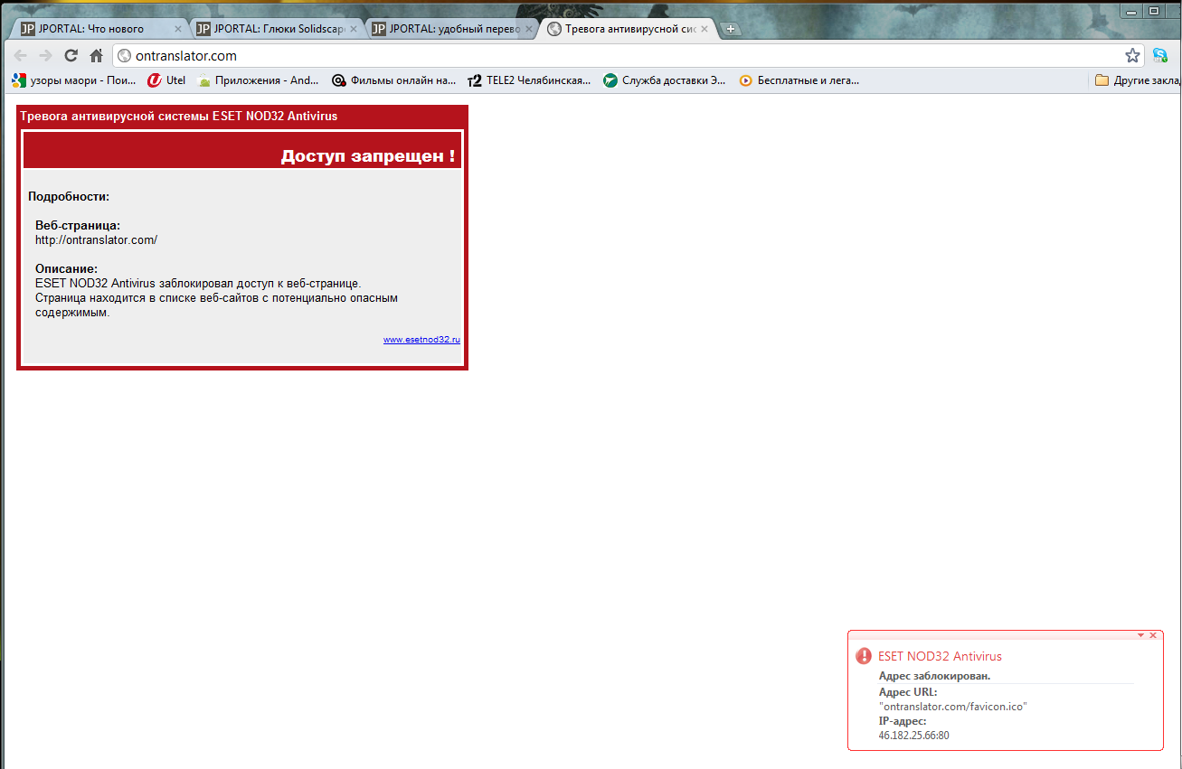Open the 'узоры маори' bookmark
The image size is (1182, 769).
(x=74, y=80)
